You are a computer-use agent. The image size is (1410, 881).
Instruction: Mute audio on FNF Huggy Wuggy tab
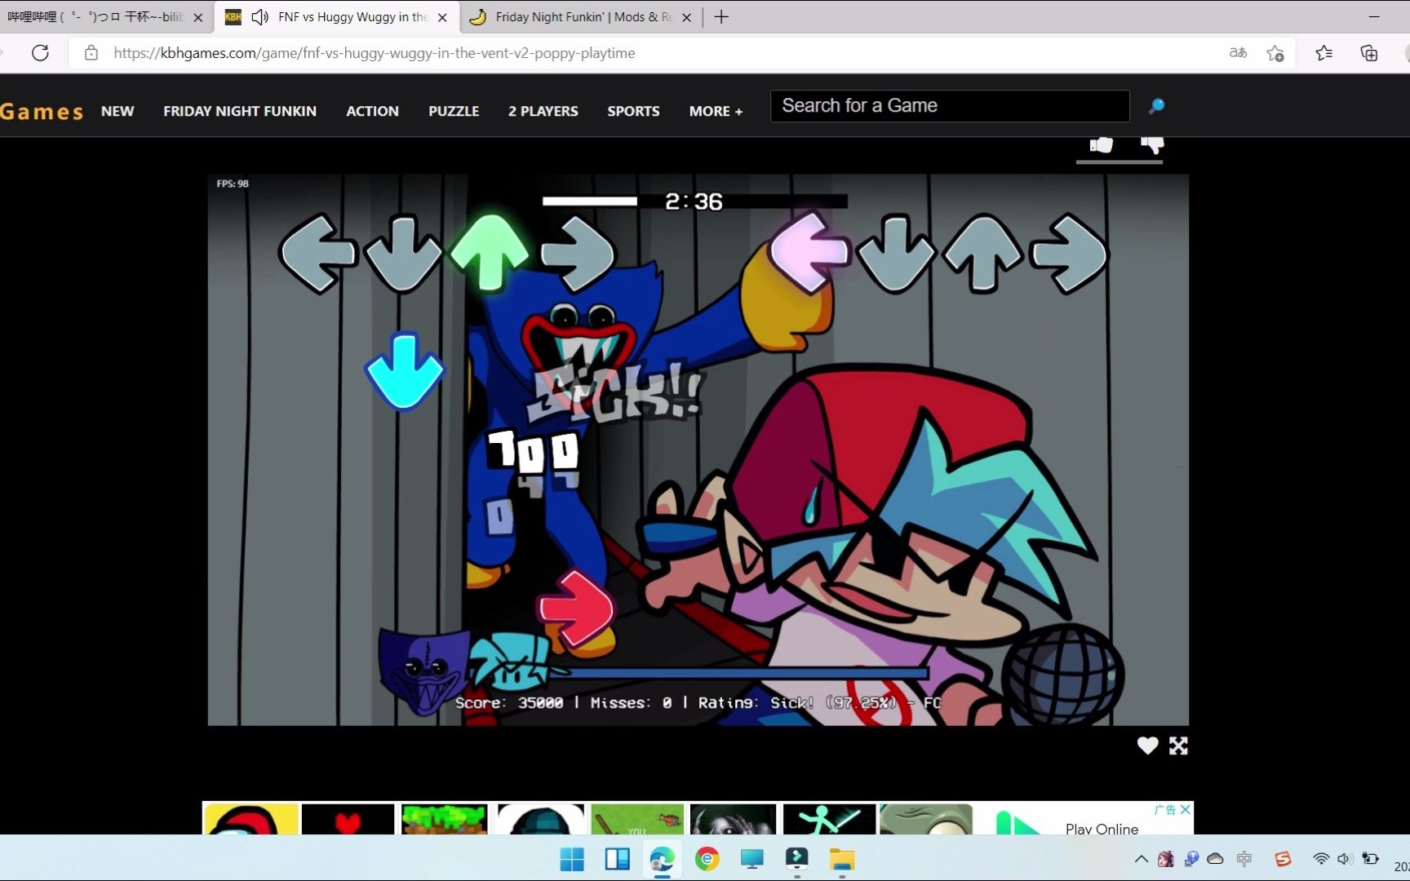pos(259,17)
